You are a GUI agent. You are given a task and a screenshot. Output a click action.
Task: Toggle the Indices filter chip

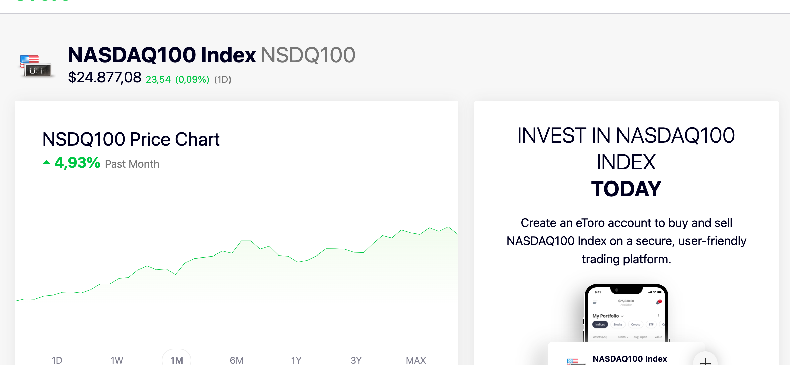[x=600, y=324]
